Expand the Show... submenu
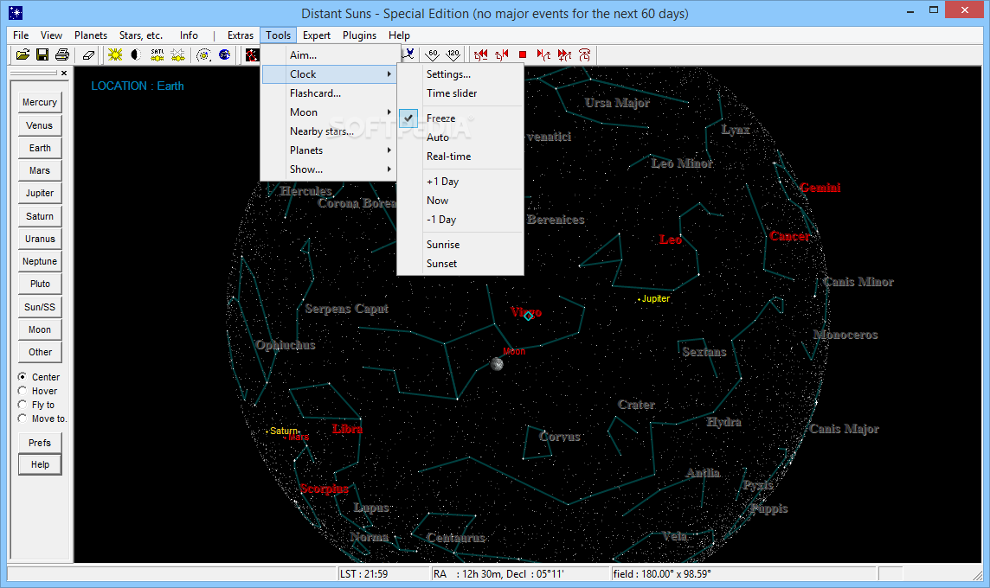Viewport: 990px width, 588px height. point(329,169)
